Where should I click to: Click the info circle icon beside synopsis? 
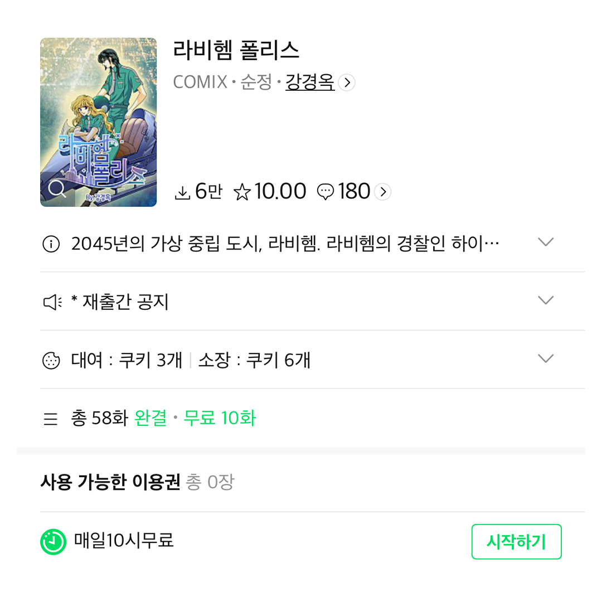(51, 244)
